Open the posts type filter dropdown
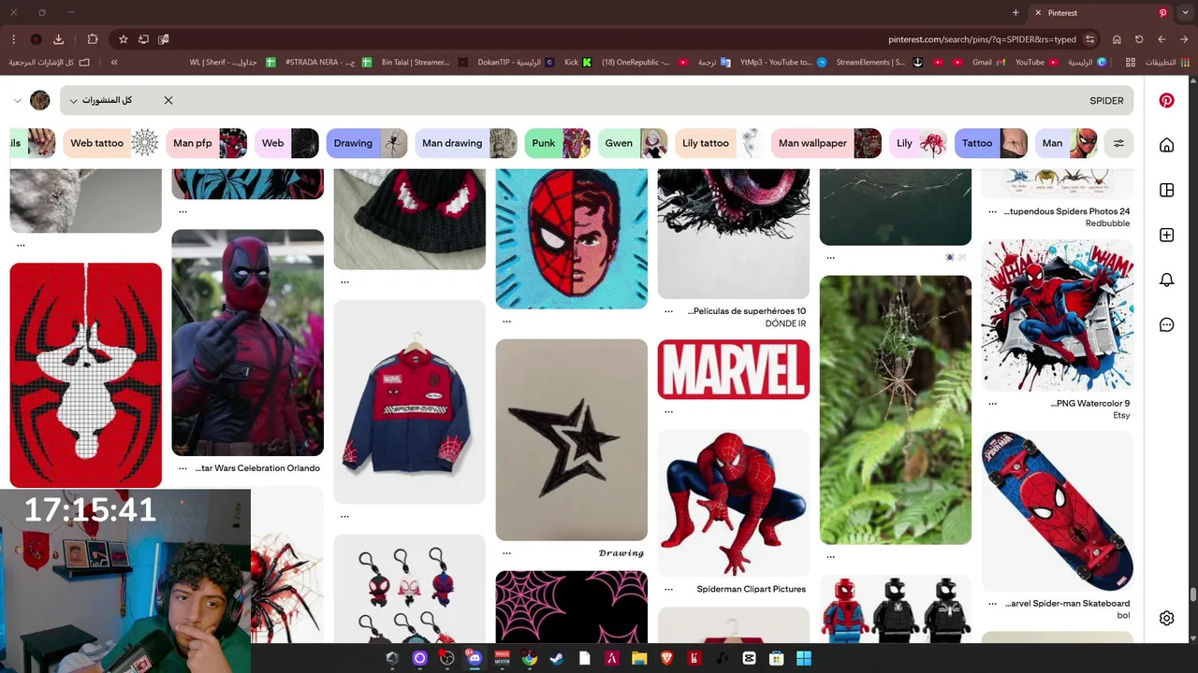Image resolution: width=1198 pixels, height=673 pixels. pos(101,100)
